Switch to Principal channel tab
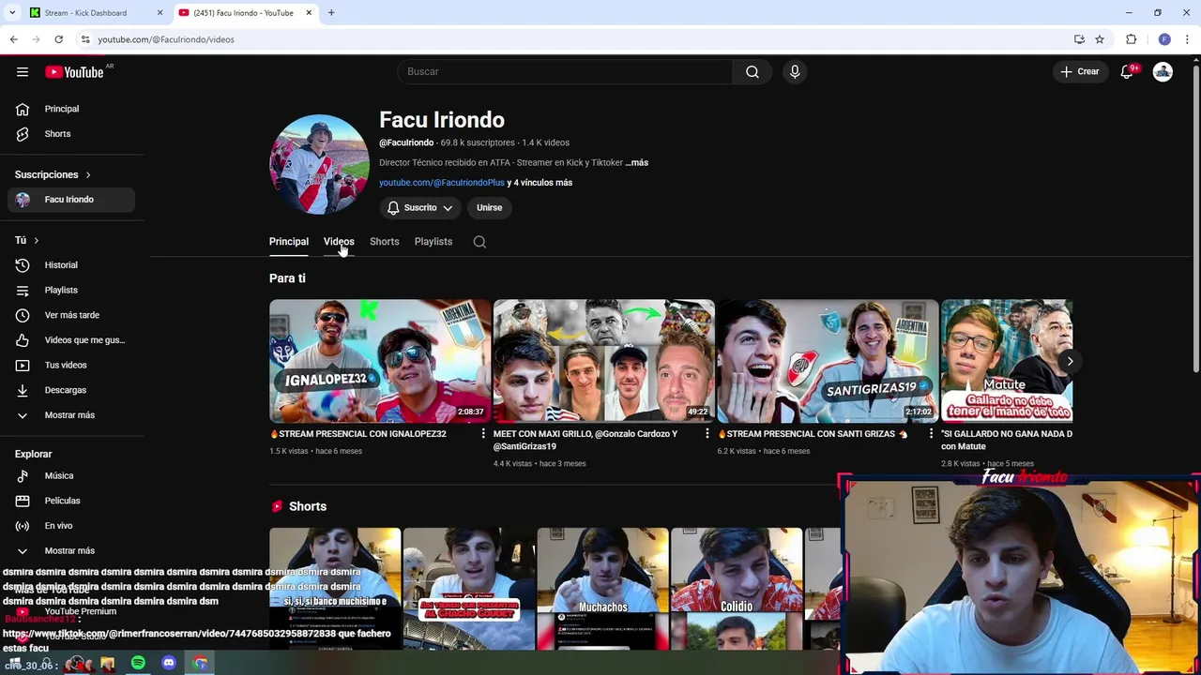 pyautogui.click(x=289, y=242)
